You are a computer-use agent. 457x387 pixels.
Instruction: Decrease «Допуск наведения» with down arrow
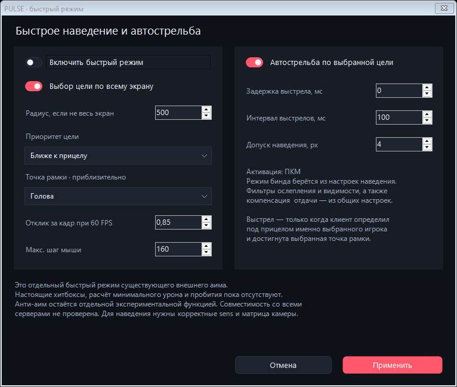click(427, 147)
